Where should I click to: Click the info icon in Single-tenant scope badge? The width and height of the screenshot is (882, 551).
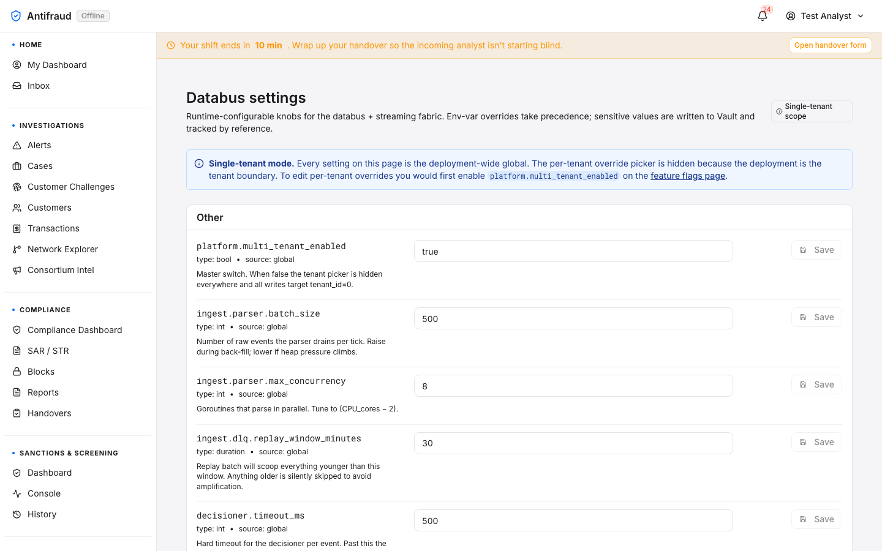coord(779,111)
